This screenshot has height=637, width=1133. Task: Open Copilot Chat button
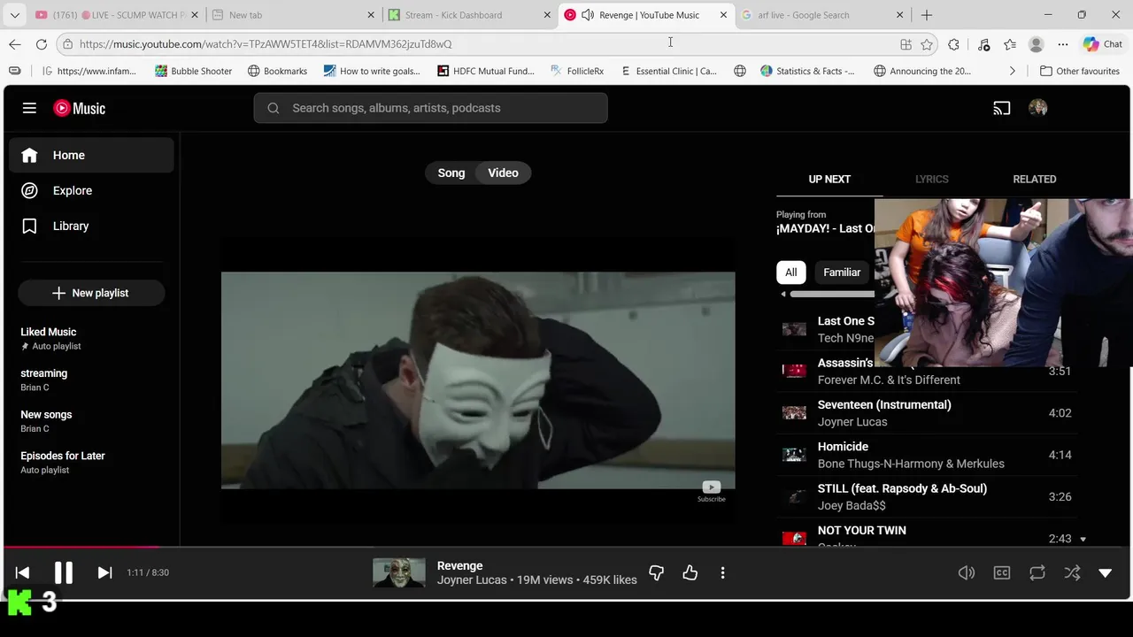[1103, 44]
